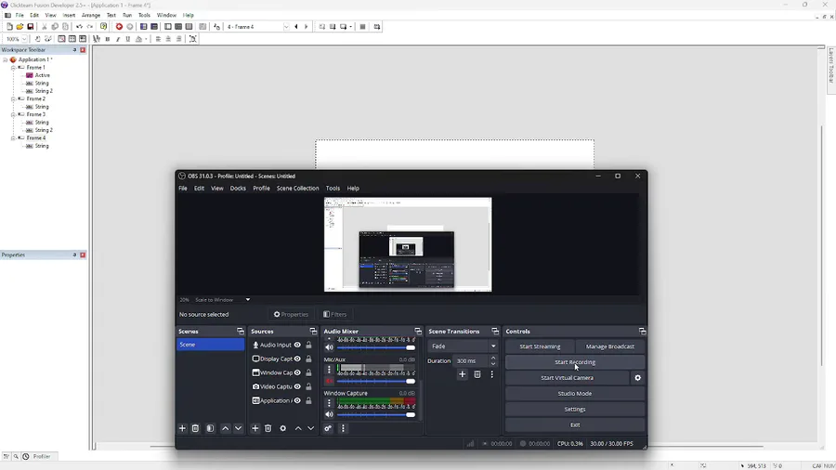Image resolution: width=836 pixels, height=470 pixels.
Task: Unmute the Mic/Aux channel
Action: [x=329, y=381]
